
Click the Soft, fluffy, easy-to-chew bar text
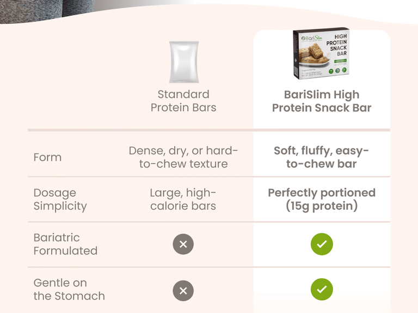coord(322,158)
